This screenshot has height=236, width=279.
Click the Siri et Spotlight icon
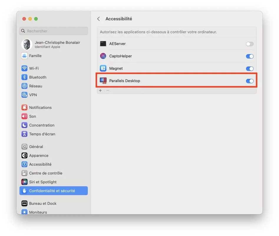click(24, 182)
